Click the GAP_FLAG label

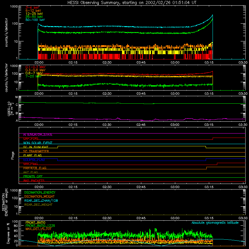[31, 139]
